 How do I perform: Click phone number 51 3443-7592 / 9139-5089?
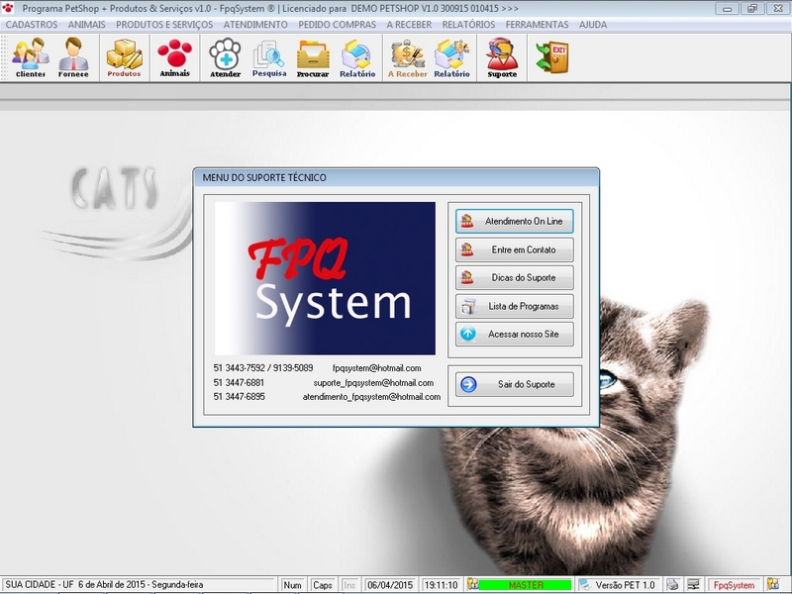click(263, 368)
